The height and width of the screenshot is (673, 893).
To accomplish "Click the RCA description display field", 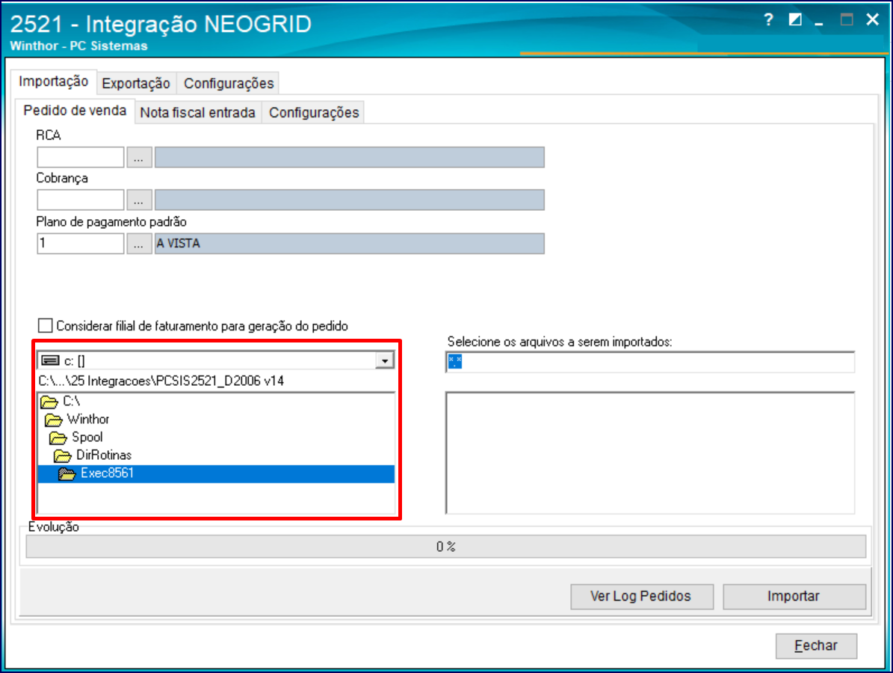I will point(349,157).
